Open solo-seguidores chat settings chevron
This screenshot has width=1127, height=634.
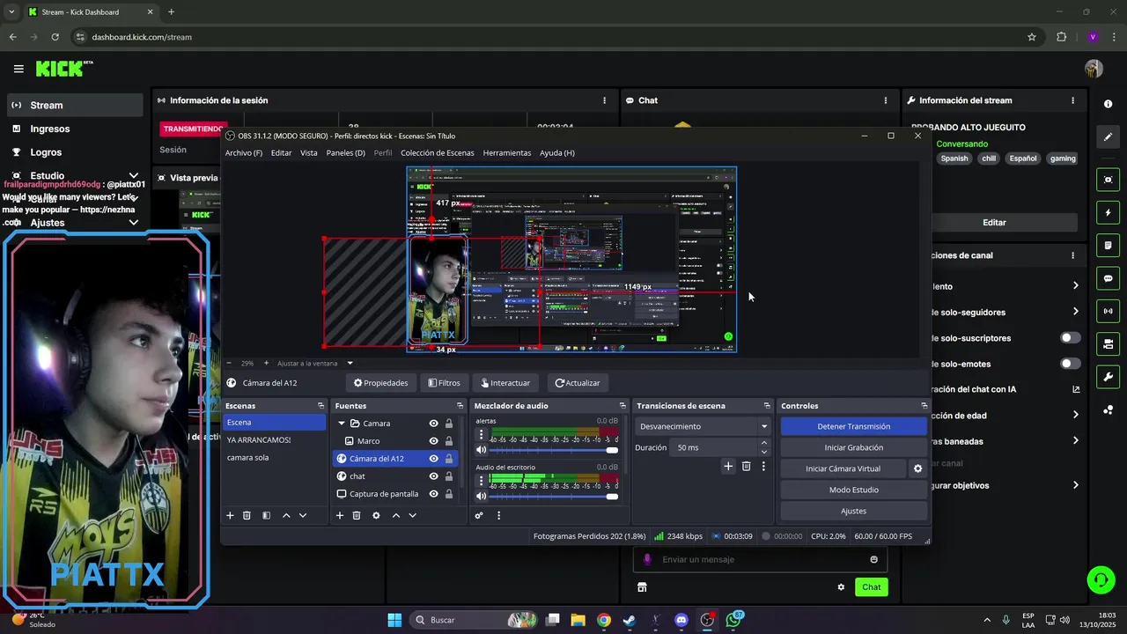pyautogui.click(x=1075, y=312)
